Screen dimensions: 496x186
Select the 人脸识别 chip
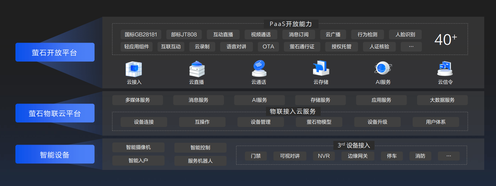(x=405, y=35)
